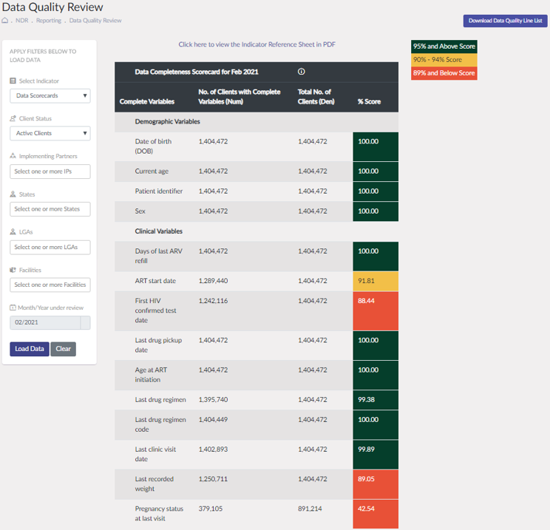The image size is (550, 530).
Task: Click the States label icon
Action: (x=13, y=194)
